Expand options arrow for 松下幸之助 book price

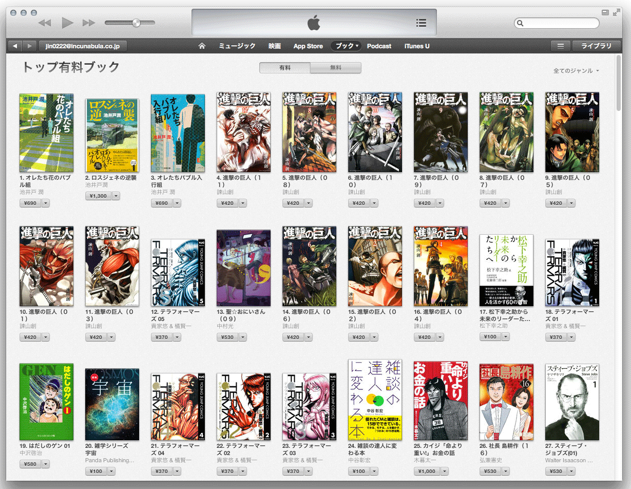[x=505, y=336]
